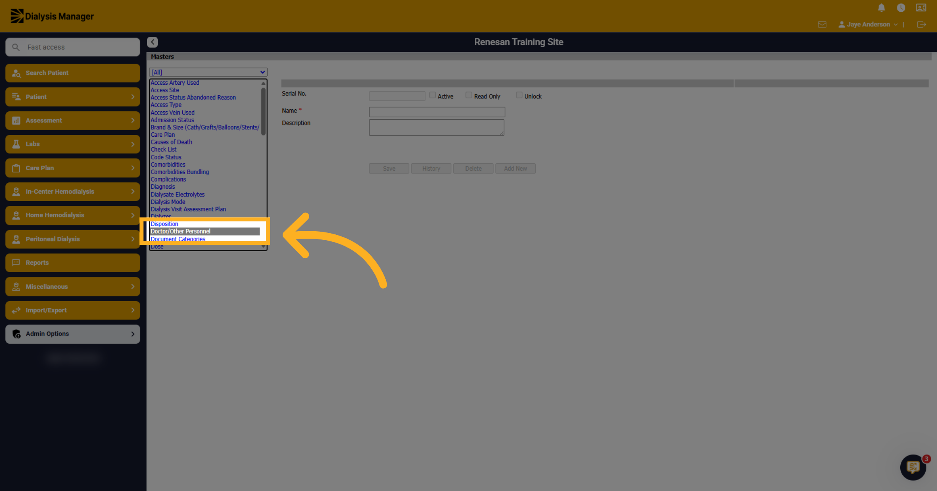
Task: Expand the Admin Options menu
Action: coord(73,334)
